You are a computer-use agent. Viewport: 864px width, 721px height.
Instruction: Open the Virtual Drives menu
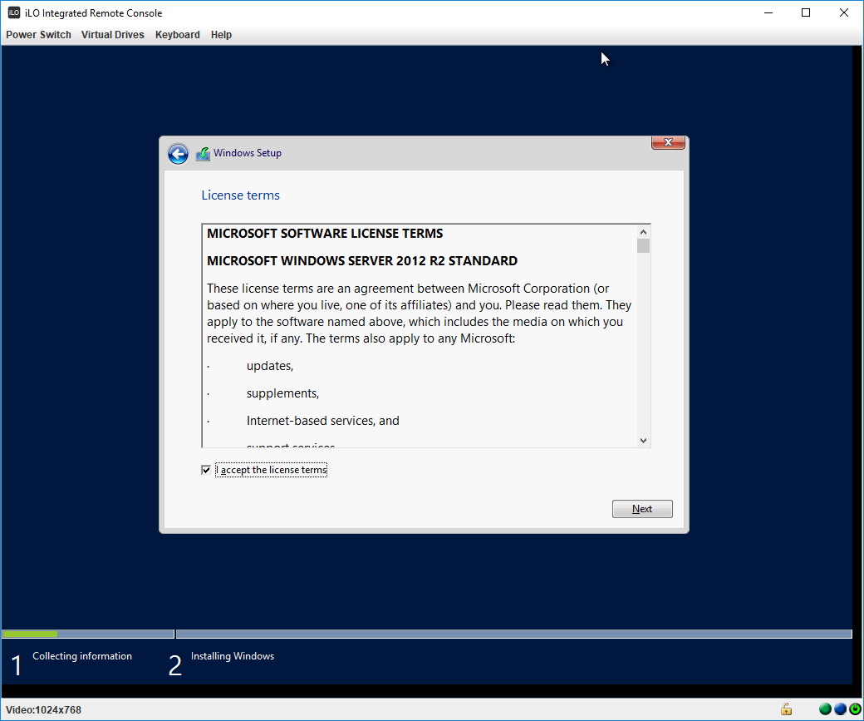pyautogui.click(x=112, y=35)
